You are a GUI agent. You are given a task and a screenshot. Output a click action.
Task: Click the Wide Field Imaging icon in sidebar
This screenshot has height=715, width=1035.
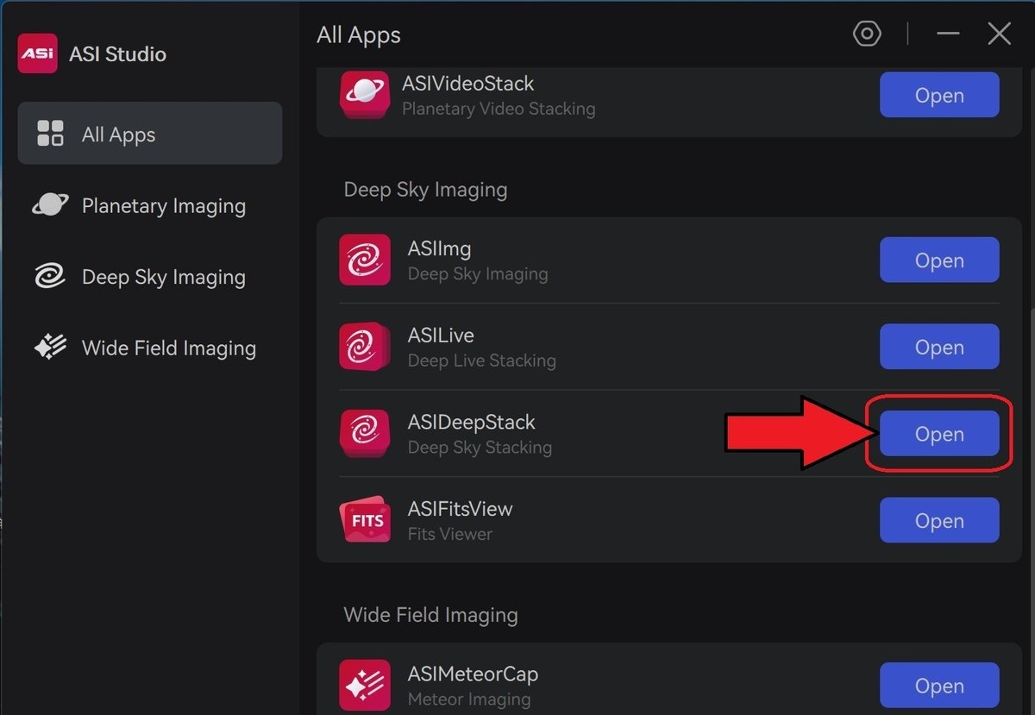point(50,348)
